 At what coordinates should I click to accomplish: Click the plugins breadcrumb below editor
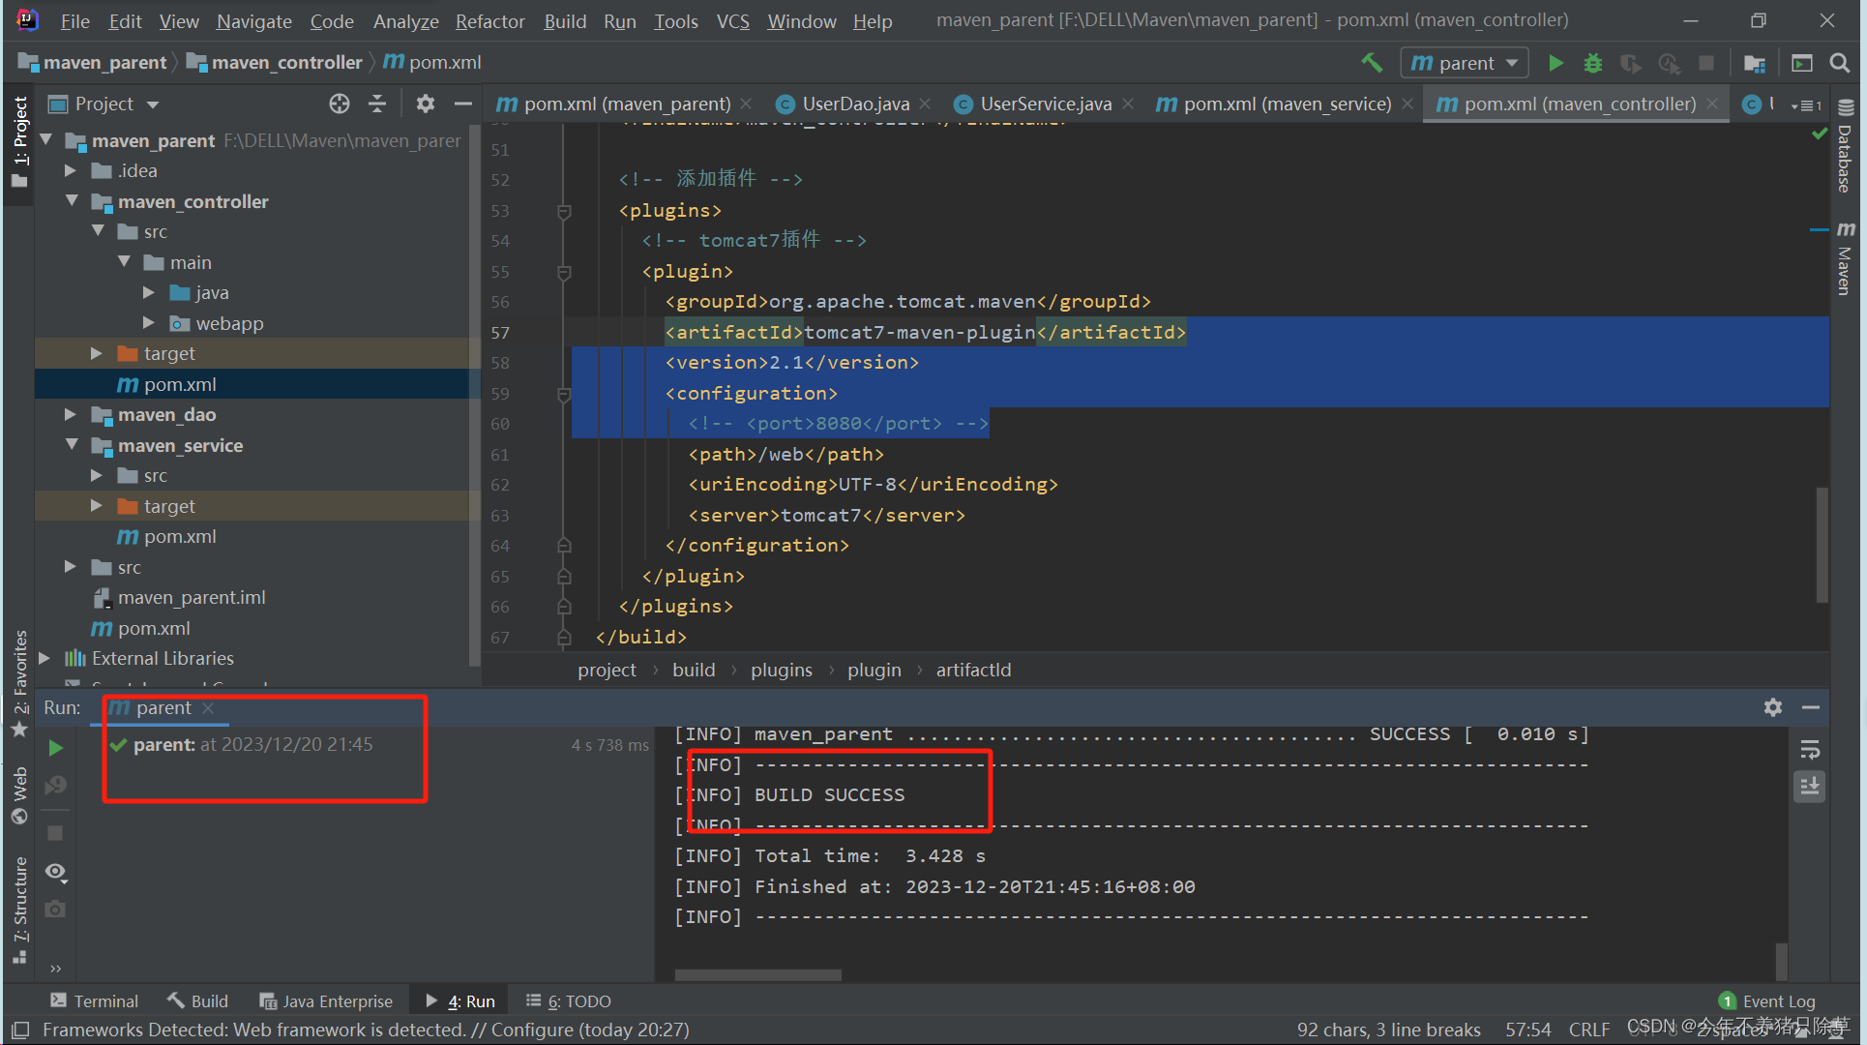pos(782,670)
